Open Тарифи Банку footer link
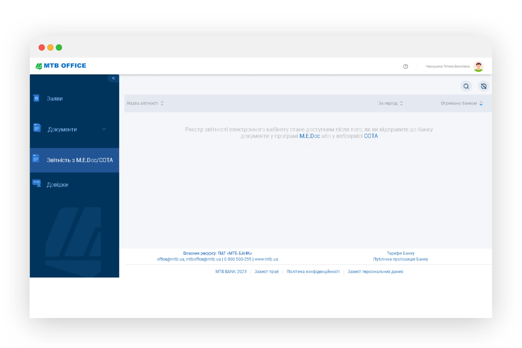This screenshot has width=522, height=348. tap(400, 253)
